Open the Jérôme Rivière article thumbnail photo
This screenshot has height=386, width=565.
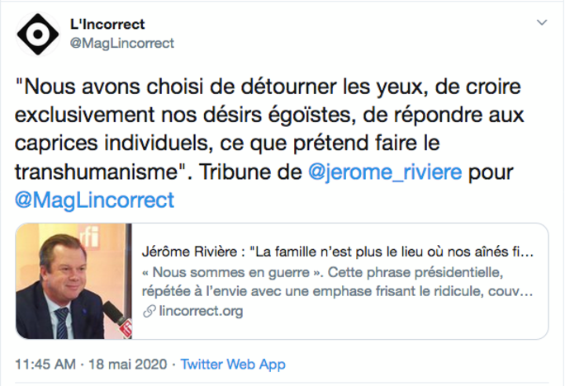pos(74,280)
